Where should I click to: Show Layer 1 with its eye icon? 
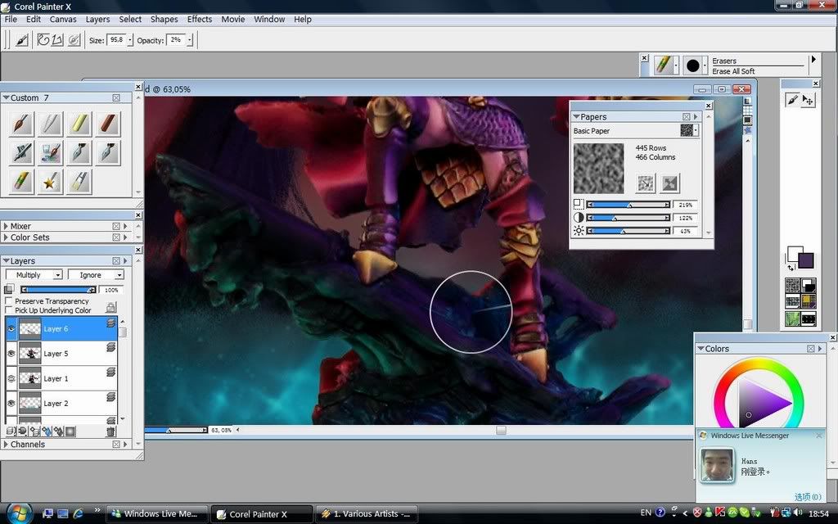coord(11,378)
